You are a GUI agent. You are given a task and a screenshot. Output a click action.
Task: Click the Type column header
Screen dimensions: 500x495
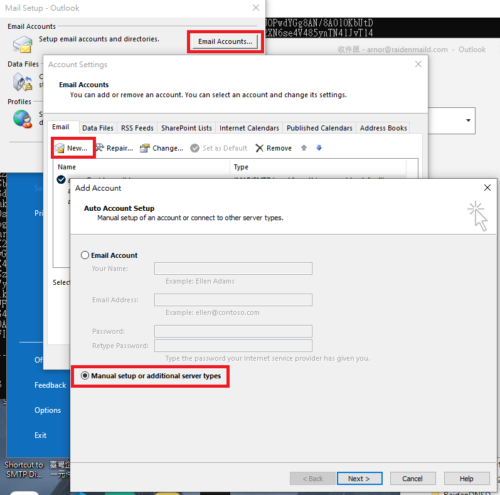pos(318,167)
